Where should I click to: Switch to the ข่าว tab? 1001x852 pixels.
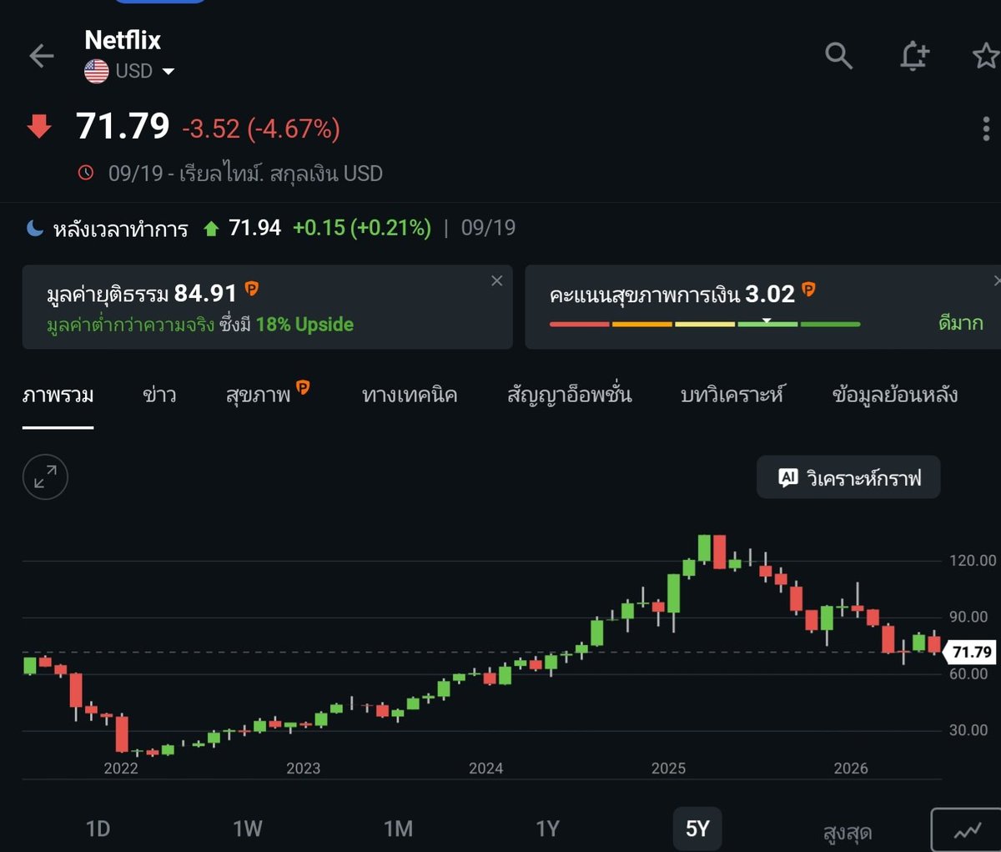pos(159,395)
